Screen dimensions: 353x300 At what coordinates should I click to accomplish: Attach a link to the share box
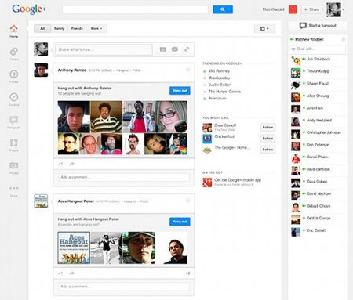point(187,49)
